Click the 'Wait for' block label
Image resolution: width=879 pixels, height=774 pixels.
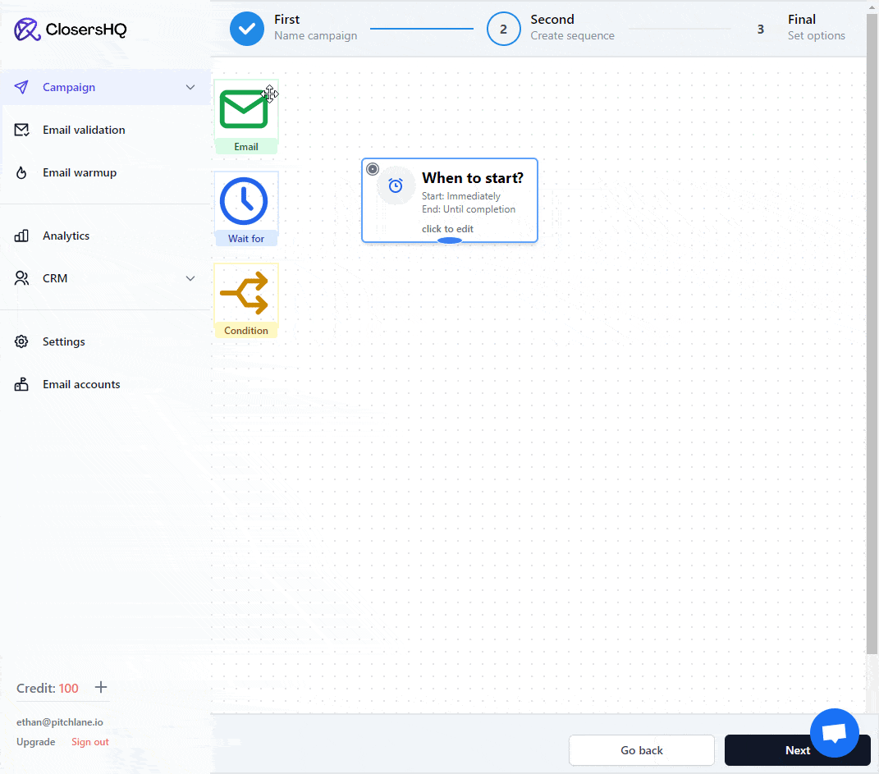pyautogui.click(x=246, y=238)
